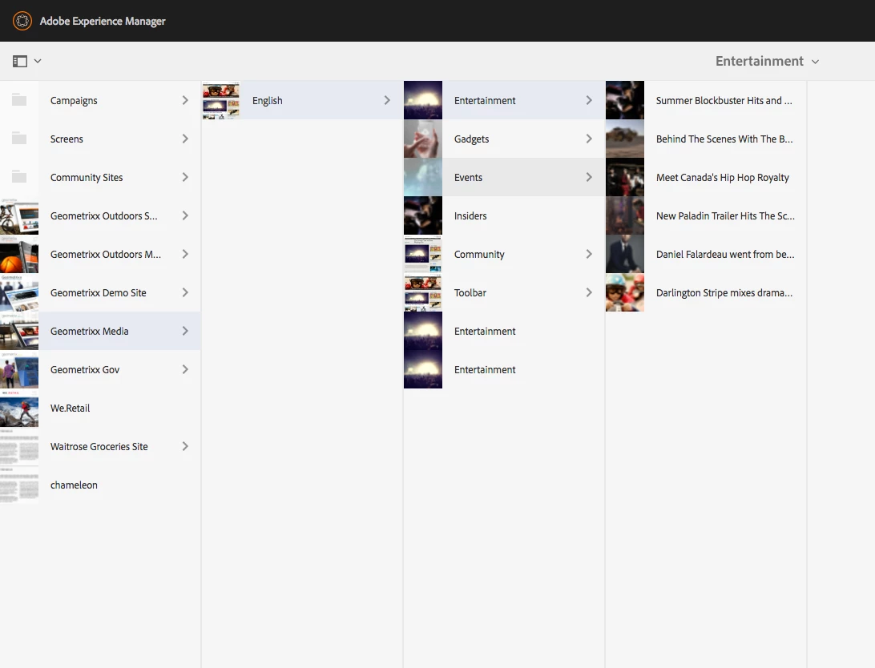Expand the English item chevron

[387, 100]
